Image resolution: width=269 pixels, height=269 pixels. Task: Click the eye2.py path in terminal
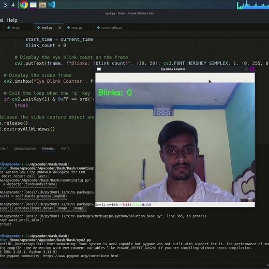click(x=50, y=240)
